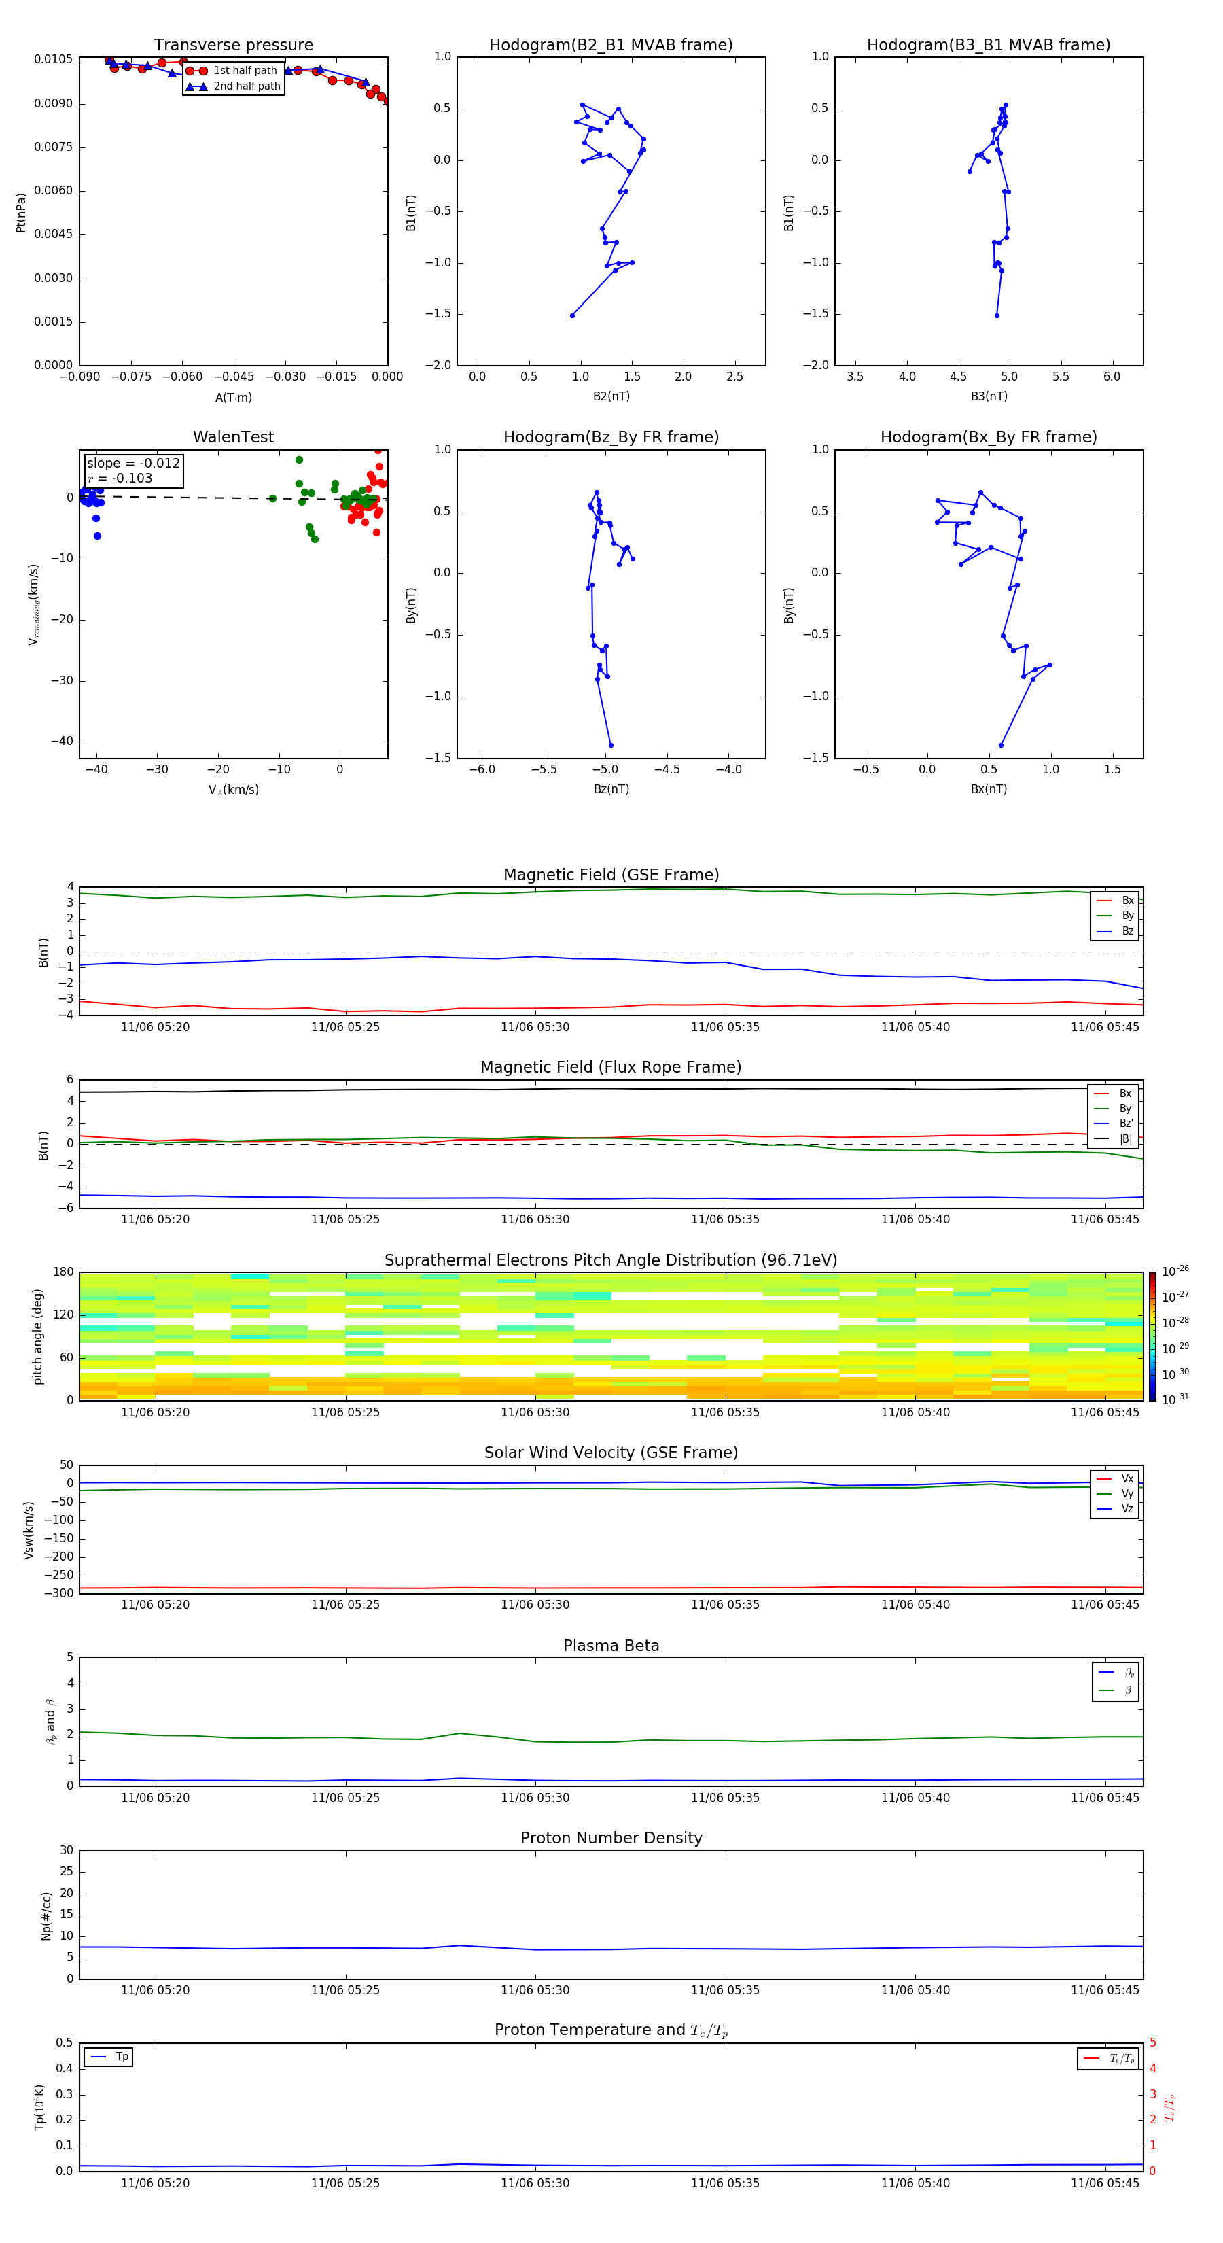
Task: Click 'Solar Wind Velocity (GSE Frame)' title
Action: click(611, 1453)
